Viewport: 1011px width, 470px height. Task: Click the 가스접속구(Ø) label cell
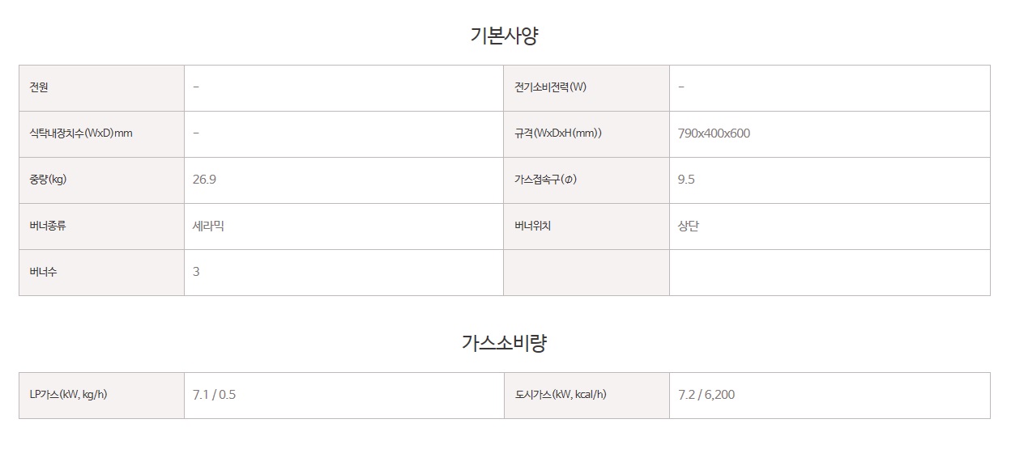(587, 180)
